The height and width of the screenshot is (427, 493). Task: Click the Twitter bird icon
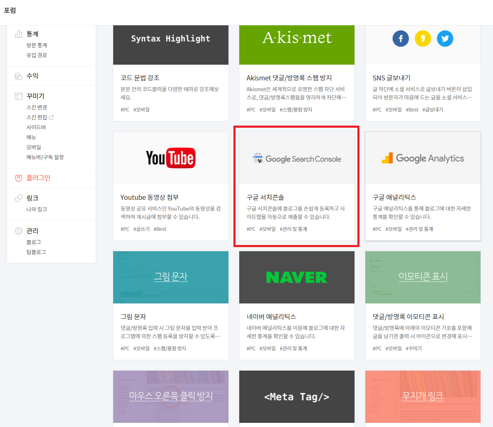tap(445, 39)
